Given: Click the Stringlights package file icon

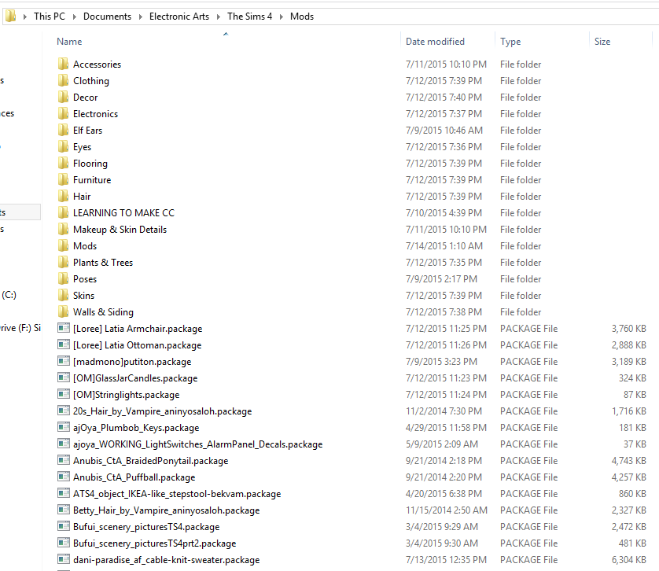Looking at the screenshot, I should [64, 394].
